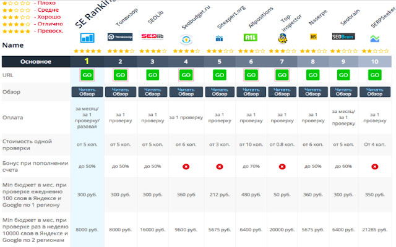This screenshot has width=396, height=247.
Task: Select column number 1 header
Action: 87,62
